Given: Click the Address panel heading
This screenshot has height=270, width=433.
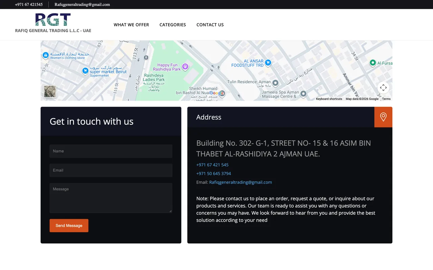Looking at the screenshot, I should click(x=209, y=117).
